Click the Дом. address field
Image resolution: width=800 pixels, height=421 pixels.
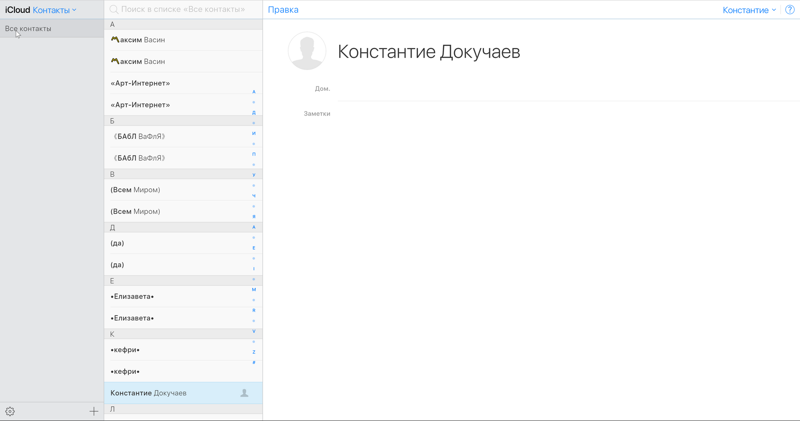568,89
